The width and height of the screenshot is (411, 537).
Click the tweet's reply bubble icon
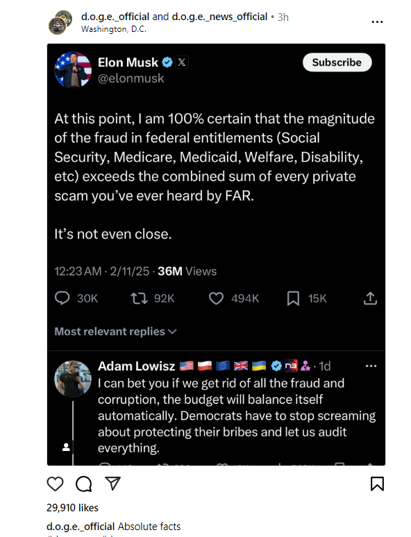[x=62, y=298]
